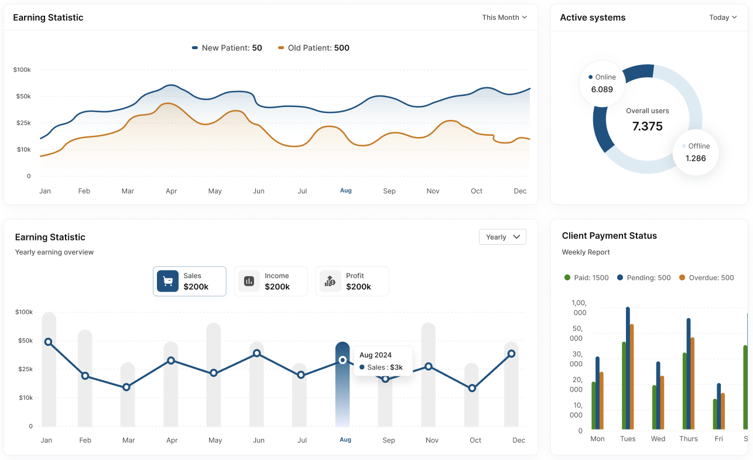Open the Yearly period dropdown
Viewport: 753px width, 460px height.
click(x=502, y=237)
